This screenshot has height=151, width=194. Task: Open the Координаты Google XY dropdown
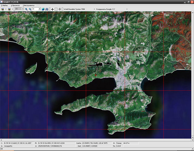pyautogui.click(x=127, y=9)
